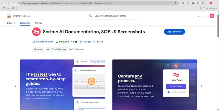219x110 pixels.
Task: Click the Featured badge icon
Action: pyautogui.click(x=57, y=42)
